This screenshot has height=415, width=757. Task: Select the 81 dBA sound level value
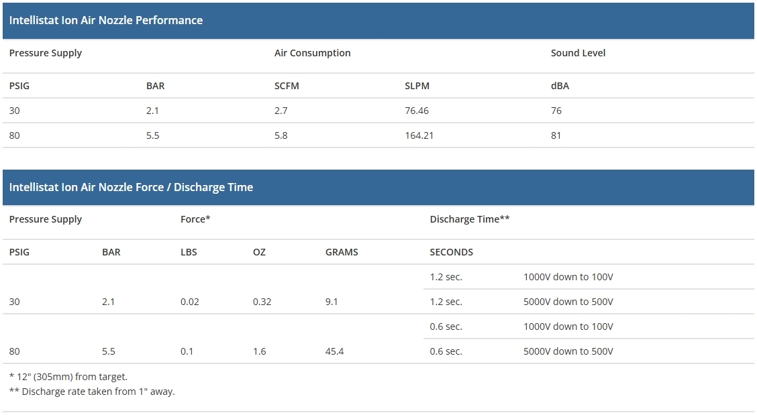point(556,135)
